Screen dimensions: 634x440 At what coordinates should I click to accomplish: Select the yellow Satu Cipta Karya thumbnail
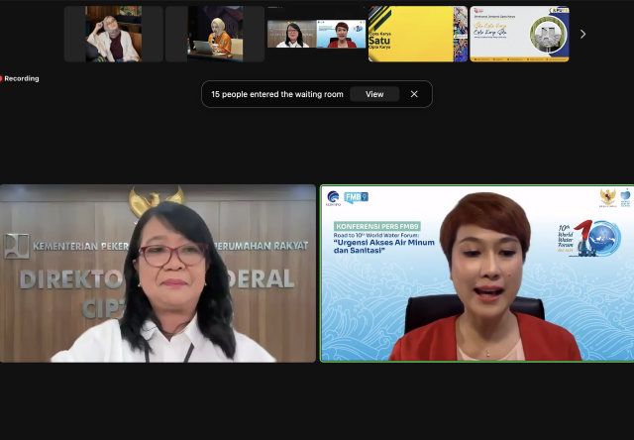pyautogui.click(x=417, y=34)
